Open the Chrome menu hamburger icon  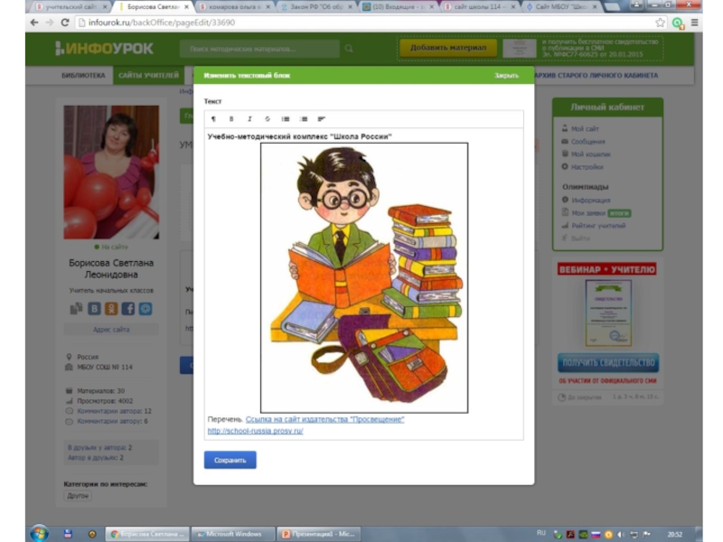click(x=694, y=23)
